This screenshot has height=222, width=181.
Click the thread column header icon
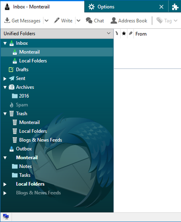117,33
